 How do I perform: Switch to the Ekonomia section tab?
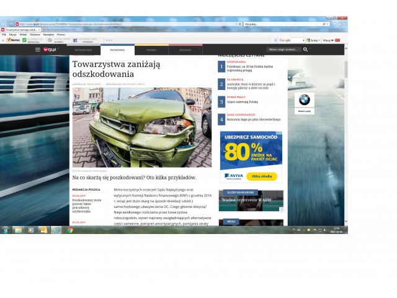pos(117,49)
